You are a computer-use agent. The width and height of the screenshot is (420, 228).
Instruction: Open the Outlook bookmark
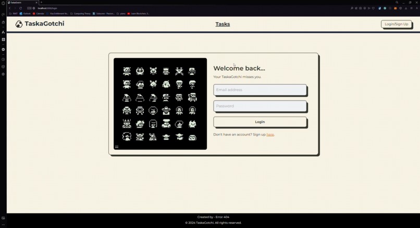tap(25, 14)
